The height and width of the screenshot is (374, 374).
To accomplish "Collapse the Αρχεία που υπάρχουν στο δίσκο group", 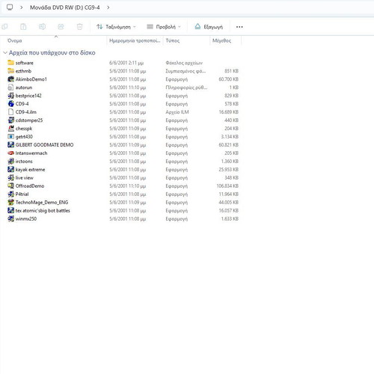I will (x=5, y=52).
